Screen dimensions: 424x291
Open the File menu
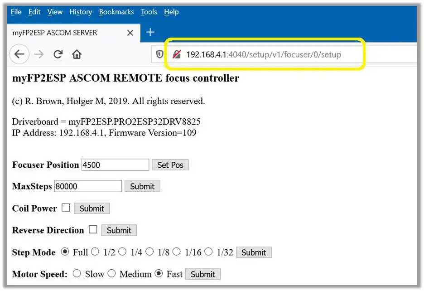(16, 12)
